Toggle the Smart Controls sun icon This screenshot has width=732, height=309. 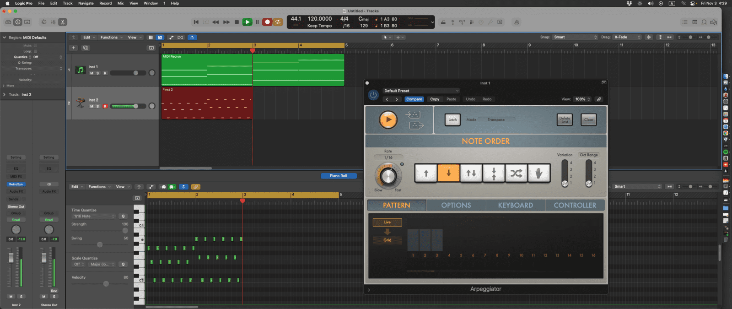43,22
